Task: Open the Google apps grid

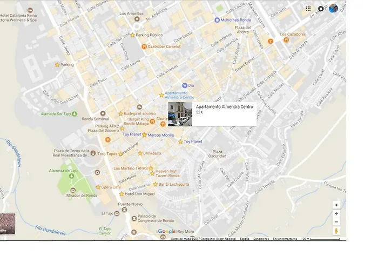Action: [x=308, y=9]
